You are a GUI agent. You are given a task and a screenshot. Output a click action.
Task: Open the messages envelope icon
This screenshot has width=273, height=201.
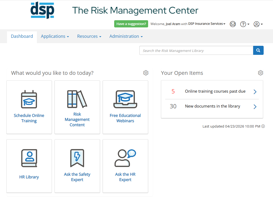233,24
